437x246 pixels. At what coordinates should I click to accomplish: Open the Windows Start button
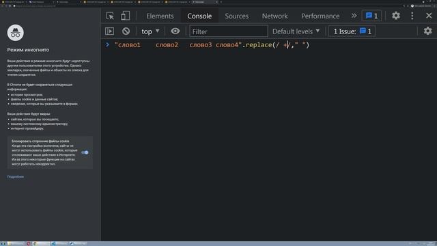pos(3,243)
